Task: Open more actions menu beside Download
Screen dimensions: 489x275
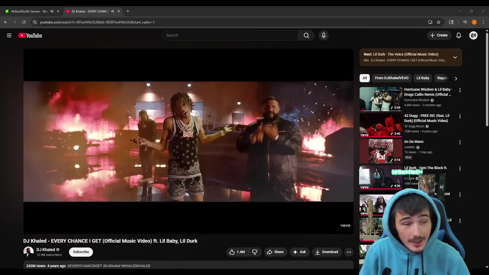Action: pos(349,252)
